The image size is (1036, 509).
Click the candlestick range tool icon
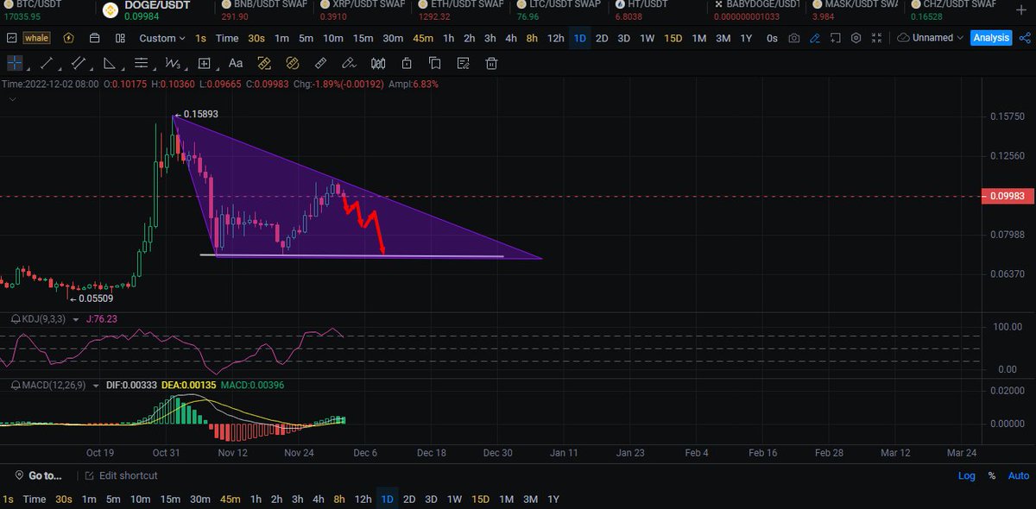pos(377,63)
